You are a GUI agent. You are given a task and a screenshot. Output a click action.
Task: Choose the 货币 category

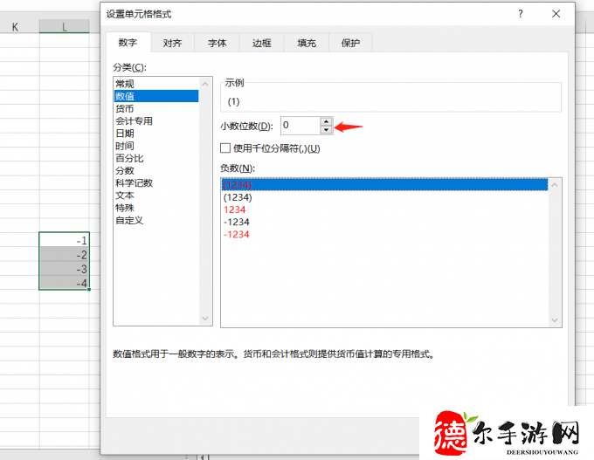click(x=156, y=108)
